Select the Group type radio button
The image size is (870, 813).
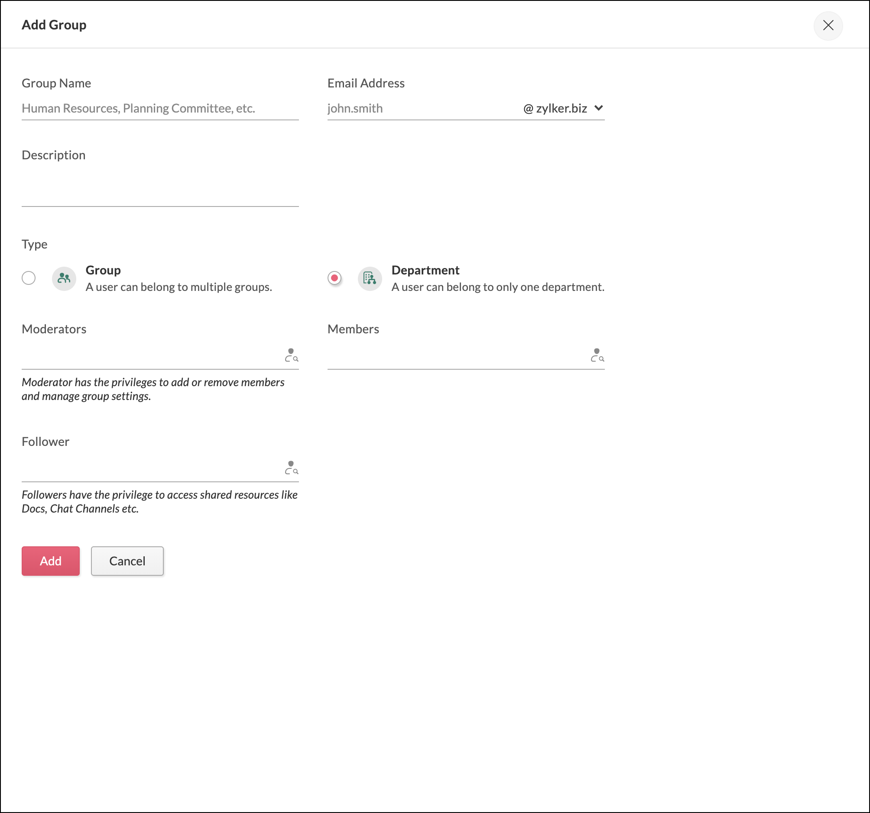29,278
